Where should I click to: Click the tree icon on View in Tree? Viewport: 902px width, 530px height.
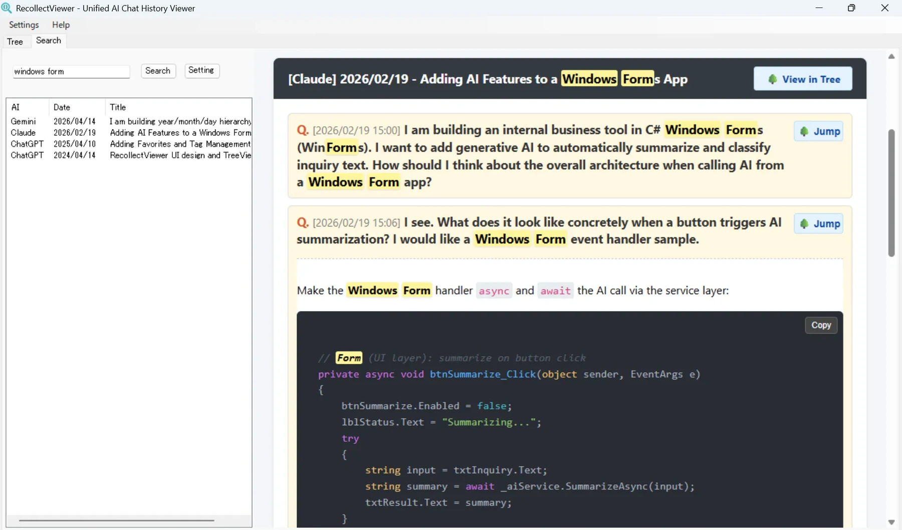(773, 79)
